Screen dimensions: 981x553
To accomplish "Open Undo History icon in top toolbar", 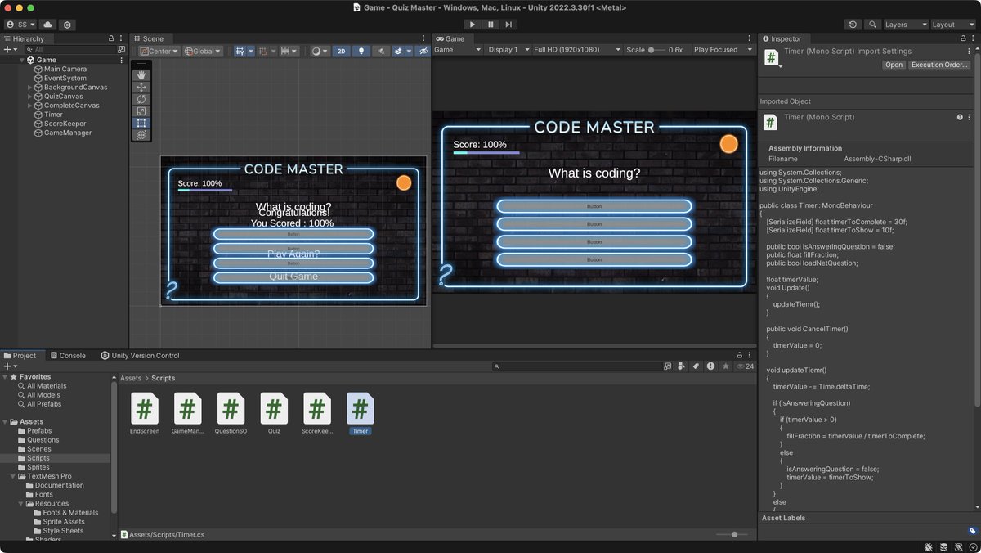I will click(x=853, y=25).
